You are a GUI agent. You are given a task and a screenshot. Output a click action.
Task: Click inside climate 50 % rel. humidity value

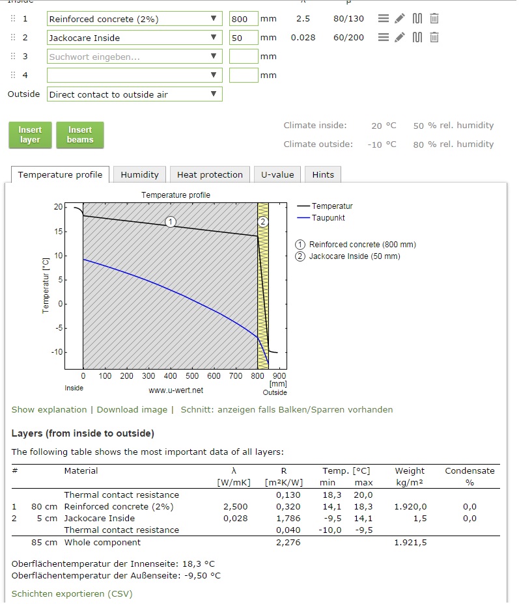[x=453, y=126]
